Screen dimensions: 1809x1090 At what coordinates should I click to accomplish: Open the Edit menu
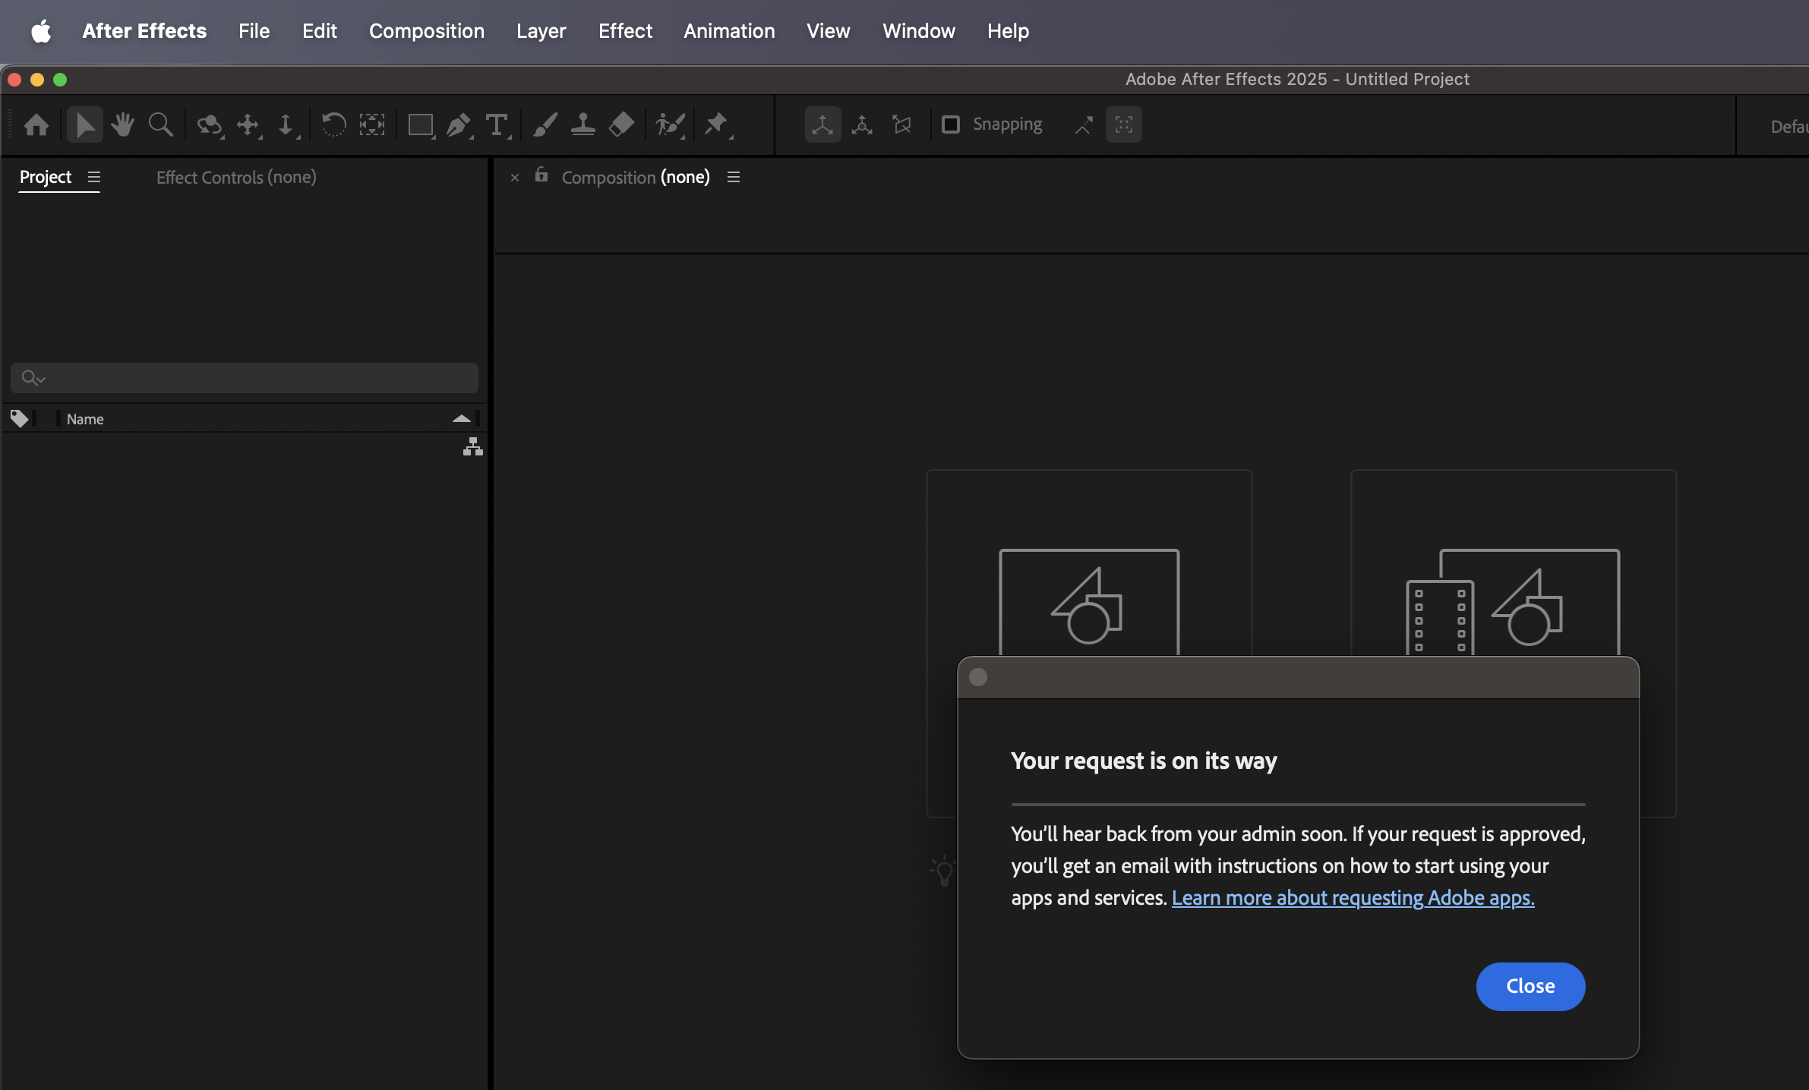tap(320, 31)
